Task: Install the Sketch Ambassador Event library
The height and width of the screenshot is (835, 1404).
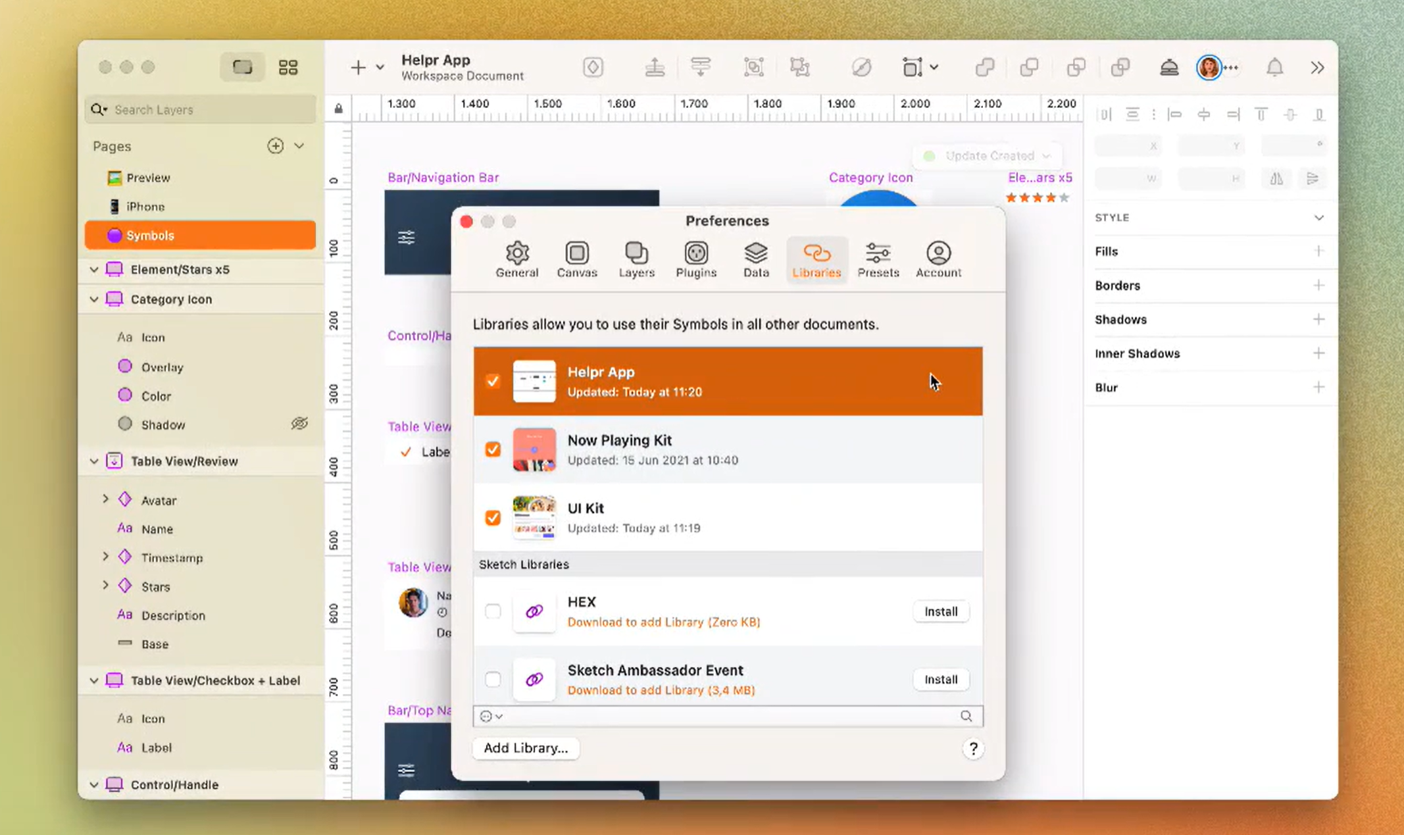Action: pyautogui.click(x=941, y=679)
